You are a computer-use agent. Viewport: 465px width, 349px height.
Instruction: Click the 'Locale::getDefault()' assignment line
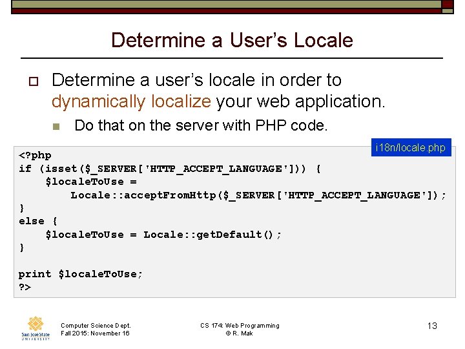click(x=163, y=235)
